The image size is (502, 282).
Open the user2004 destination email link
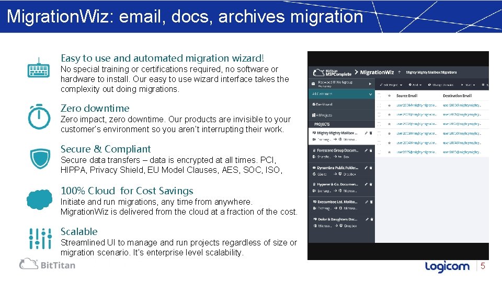[462, 143]
